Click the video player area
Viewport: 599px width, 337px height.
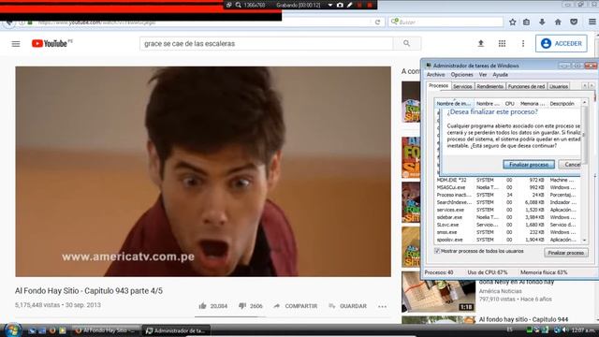[x=203, y=171]
